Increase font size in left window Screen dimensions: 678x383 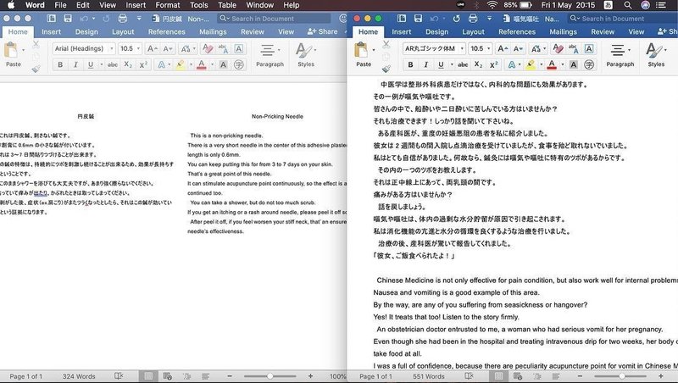pos(153,49)
